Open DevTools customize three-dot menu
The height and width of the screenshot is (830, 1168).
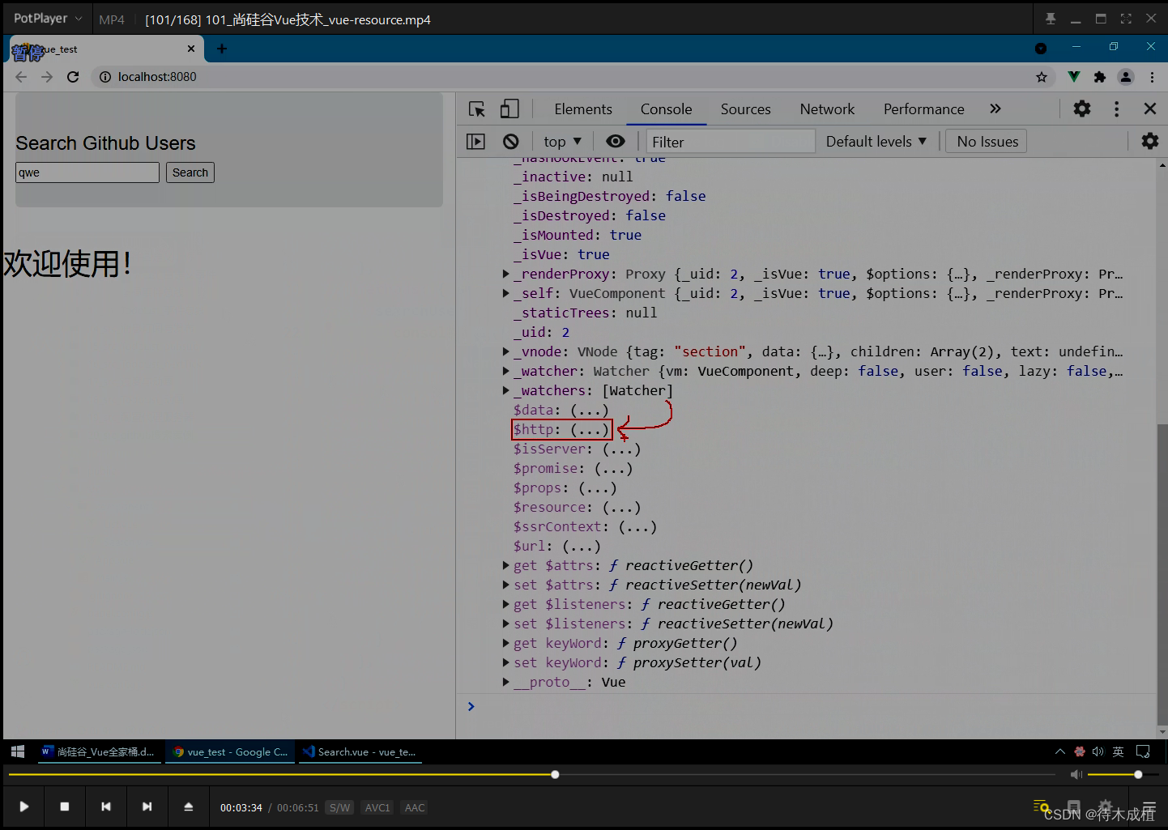click(x=1117, y=109)
